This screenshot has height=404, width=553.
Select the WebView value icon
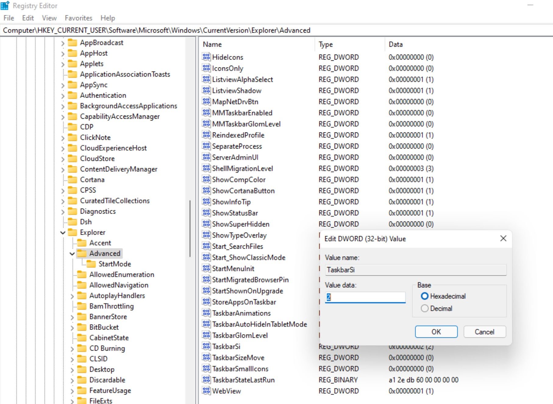pos(206,391)
